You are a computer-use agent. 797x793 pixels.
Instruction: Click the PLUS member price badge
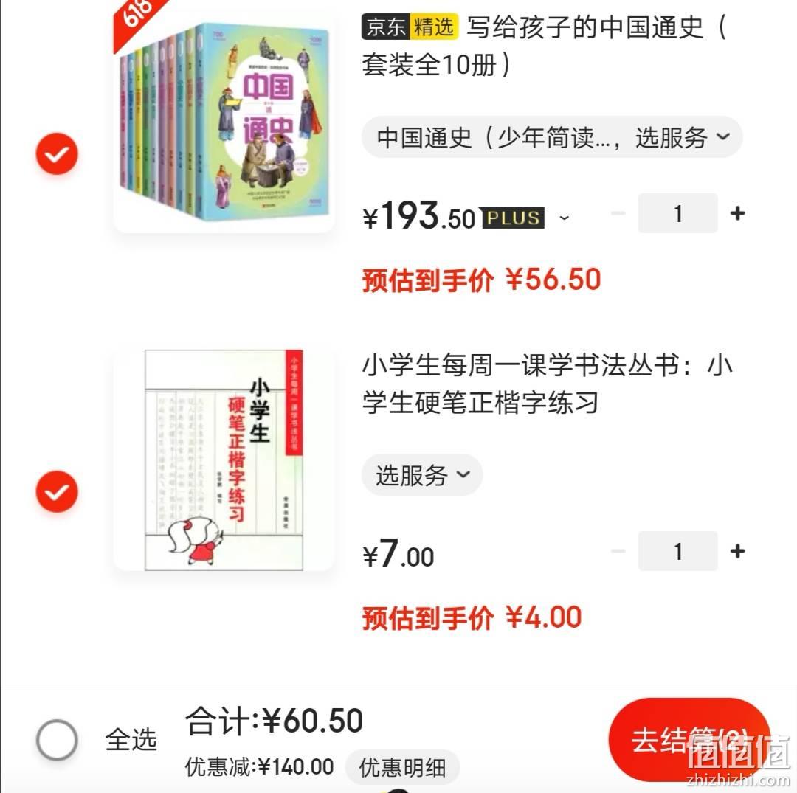click(x=513, y=218)
